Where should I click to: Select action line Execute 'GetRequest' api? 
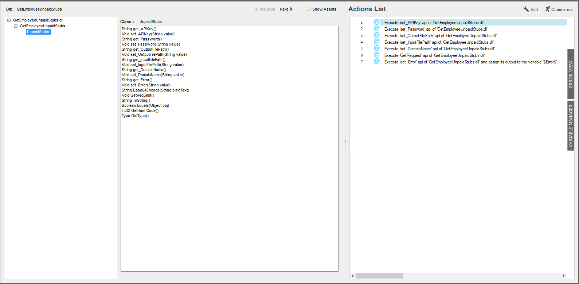tap(435, 55)
